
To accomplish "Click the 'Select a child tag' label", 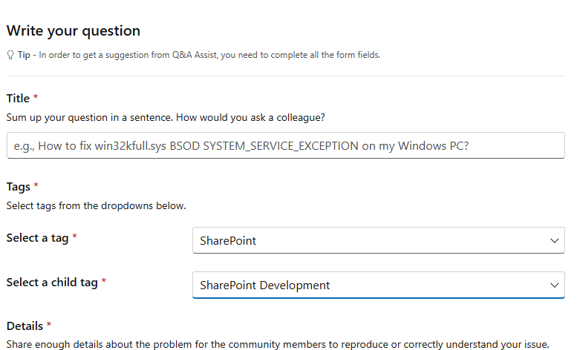I will (x=52, y=283).
